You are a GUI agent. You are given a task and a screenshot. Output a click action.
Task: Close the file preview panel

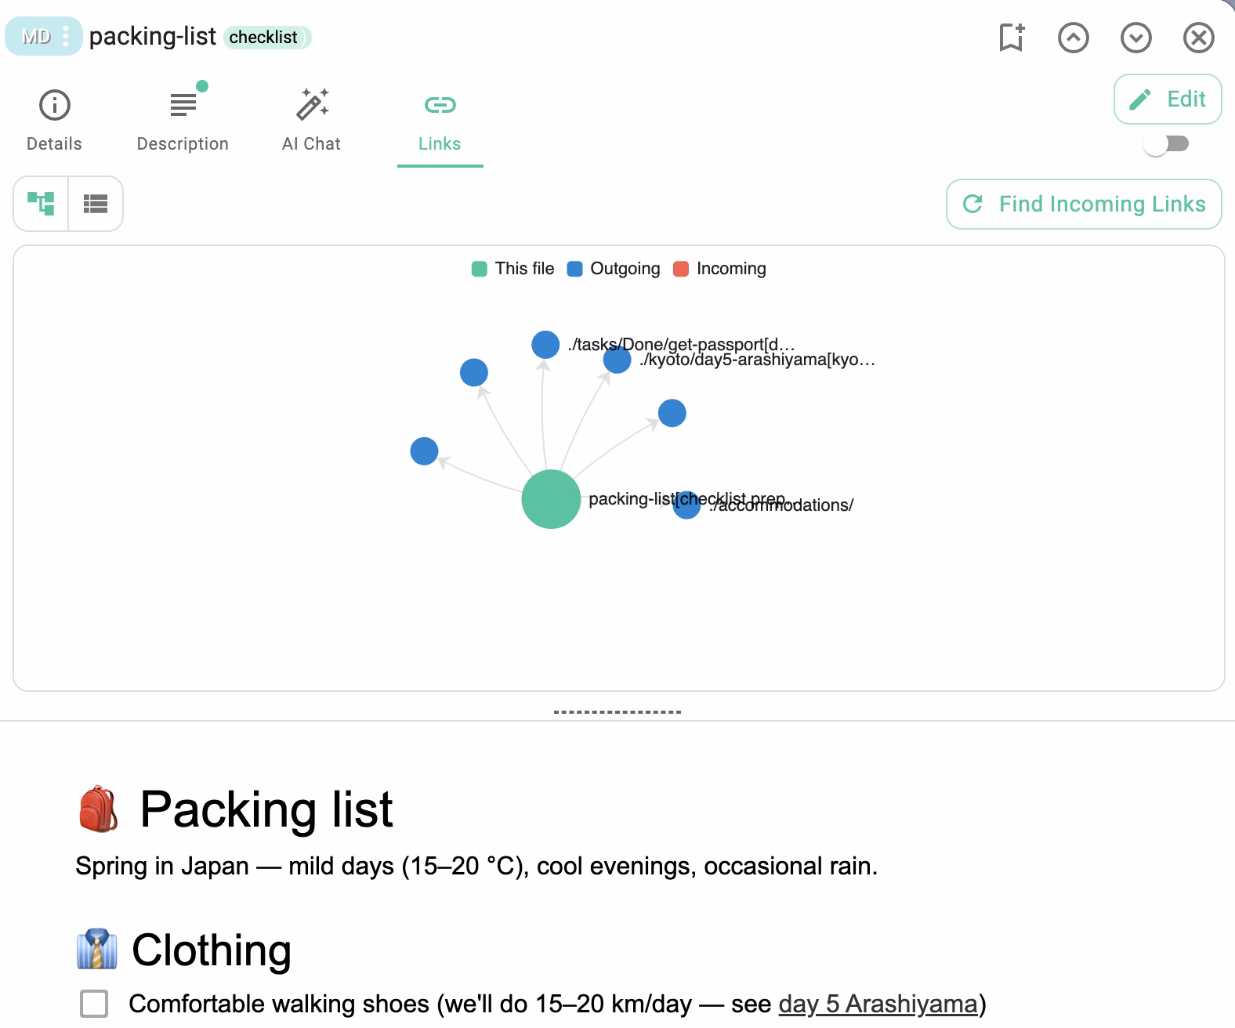click(1198, 38)
